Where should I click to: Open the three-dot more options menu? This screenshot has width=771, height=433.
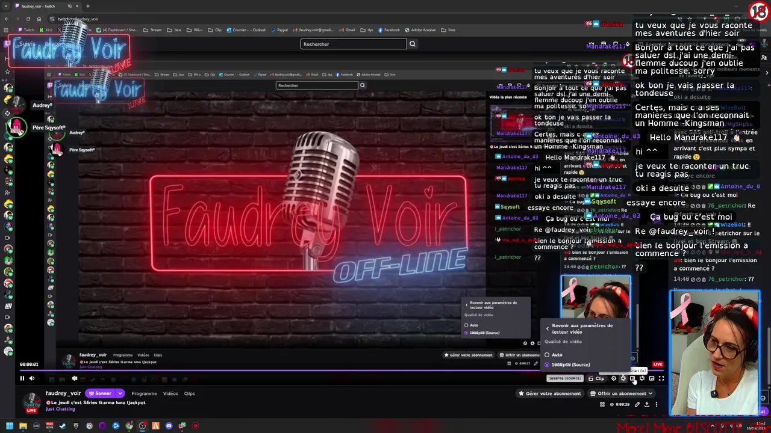(656, 405)
